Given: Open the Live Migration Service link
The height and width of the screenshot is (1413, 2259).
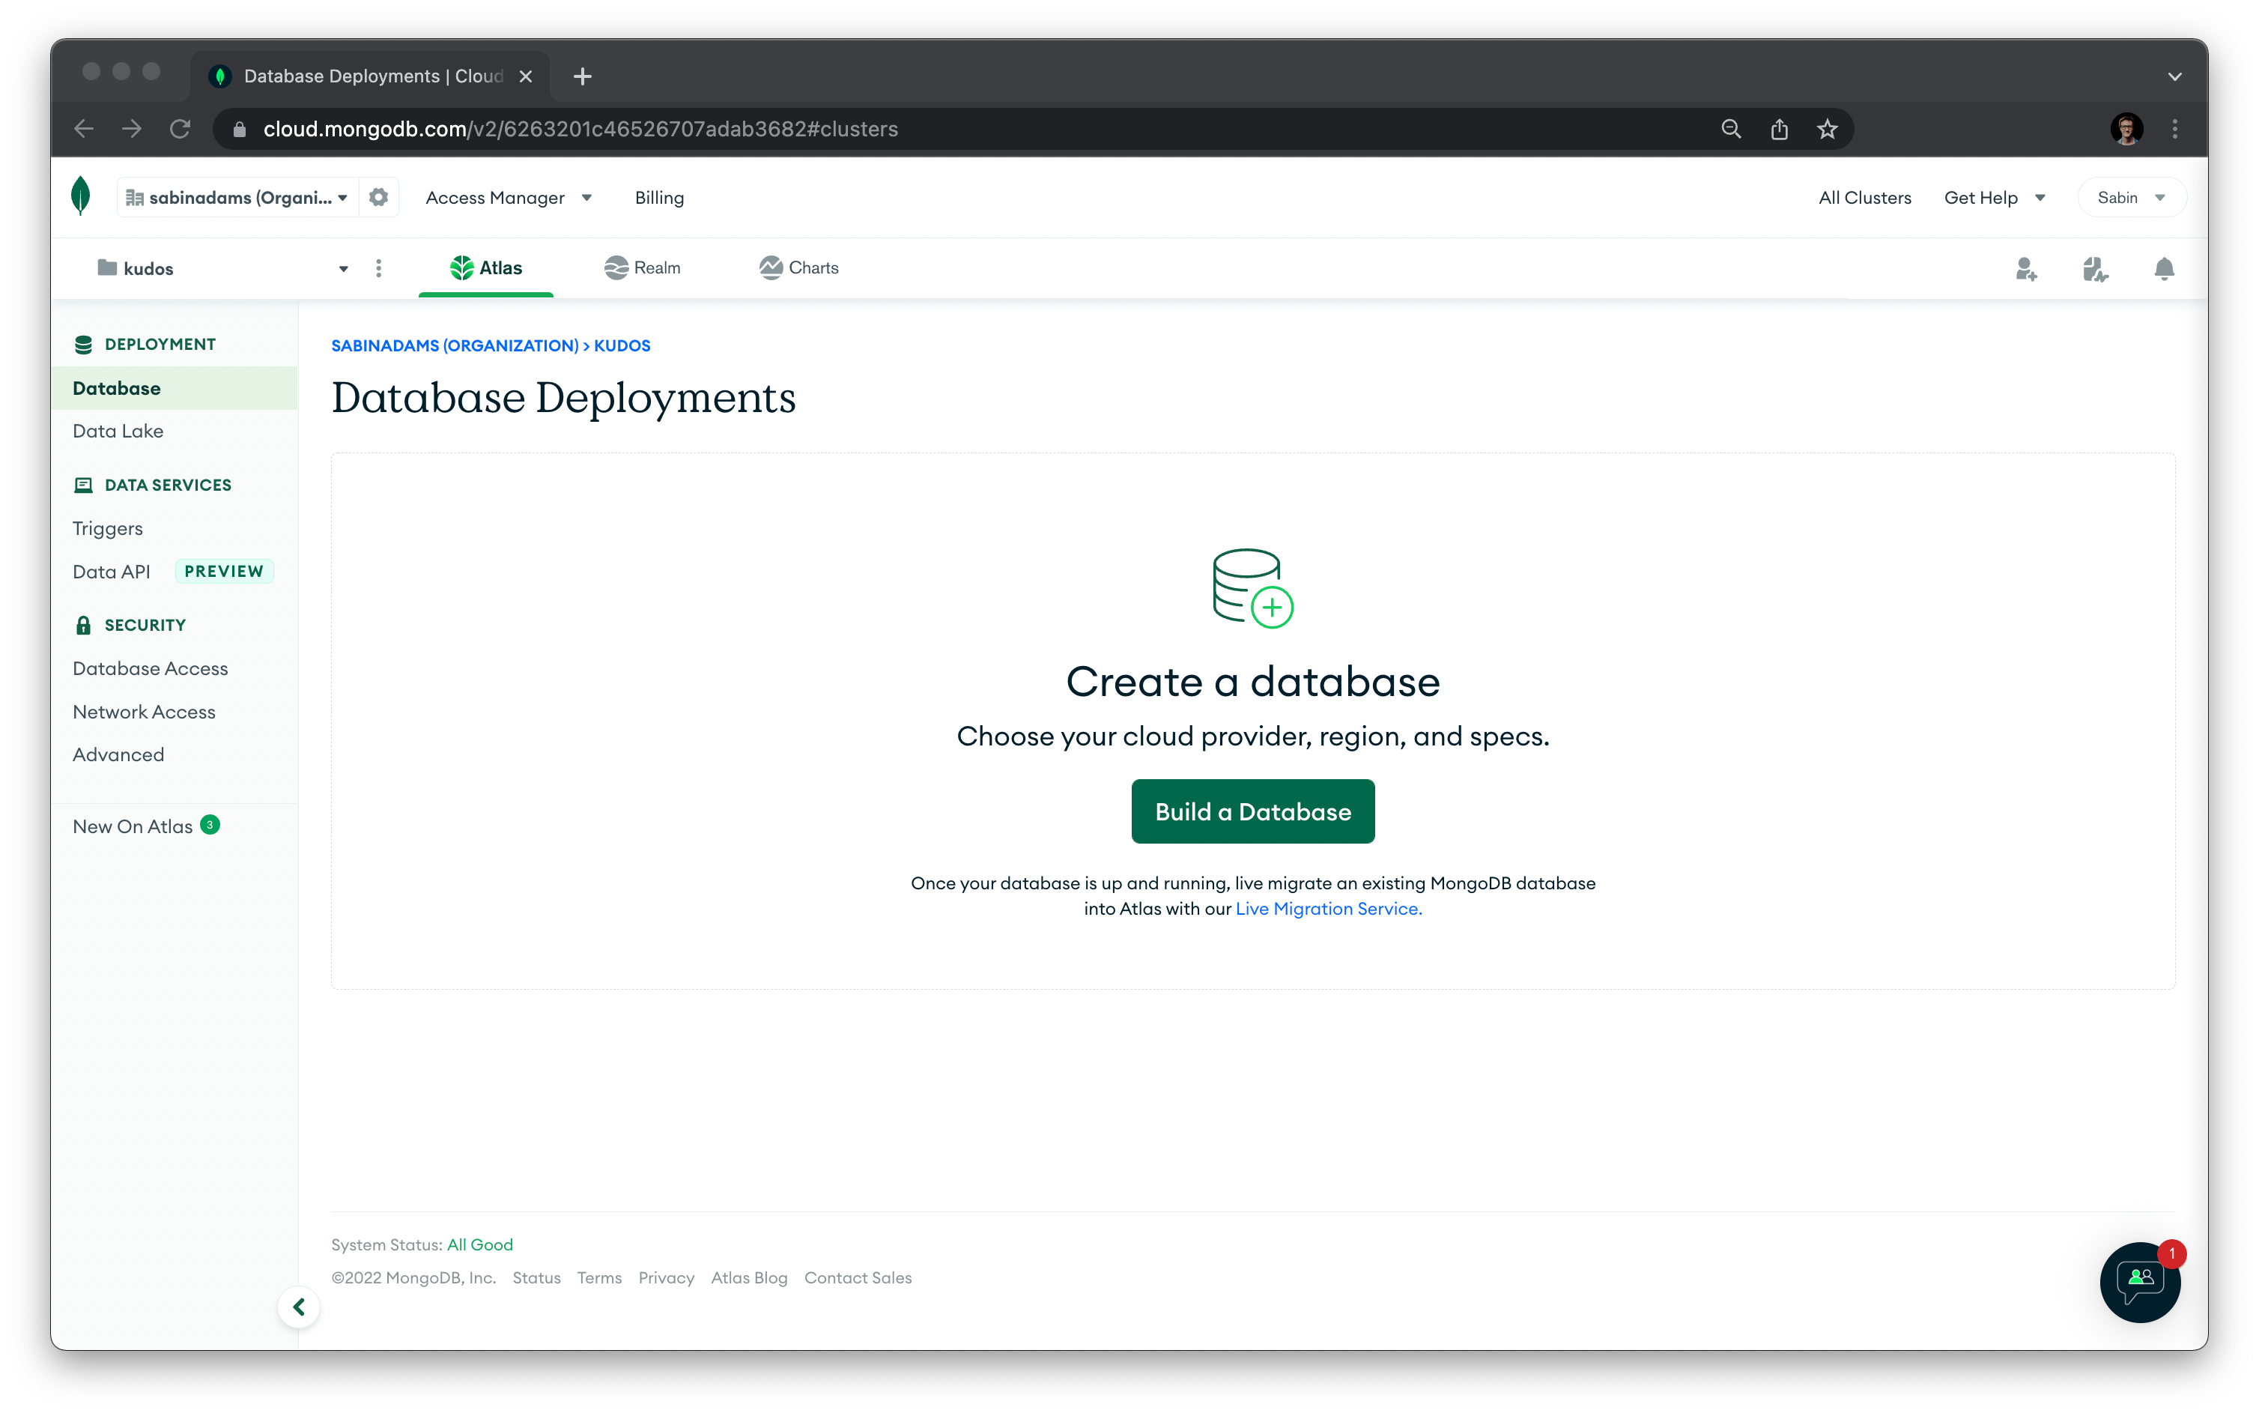Looking at the screenshot, I should pos(1329,908).
